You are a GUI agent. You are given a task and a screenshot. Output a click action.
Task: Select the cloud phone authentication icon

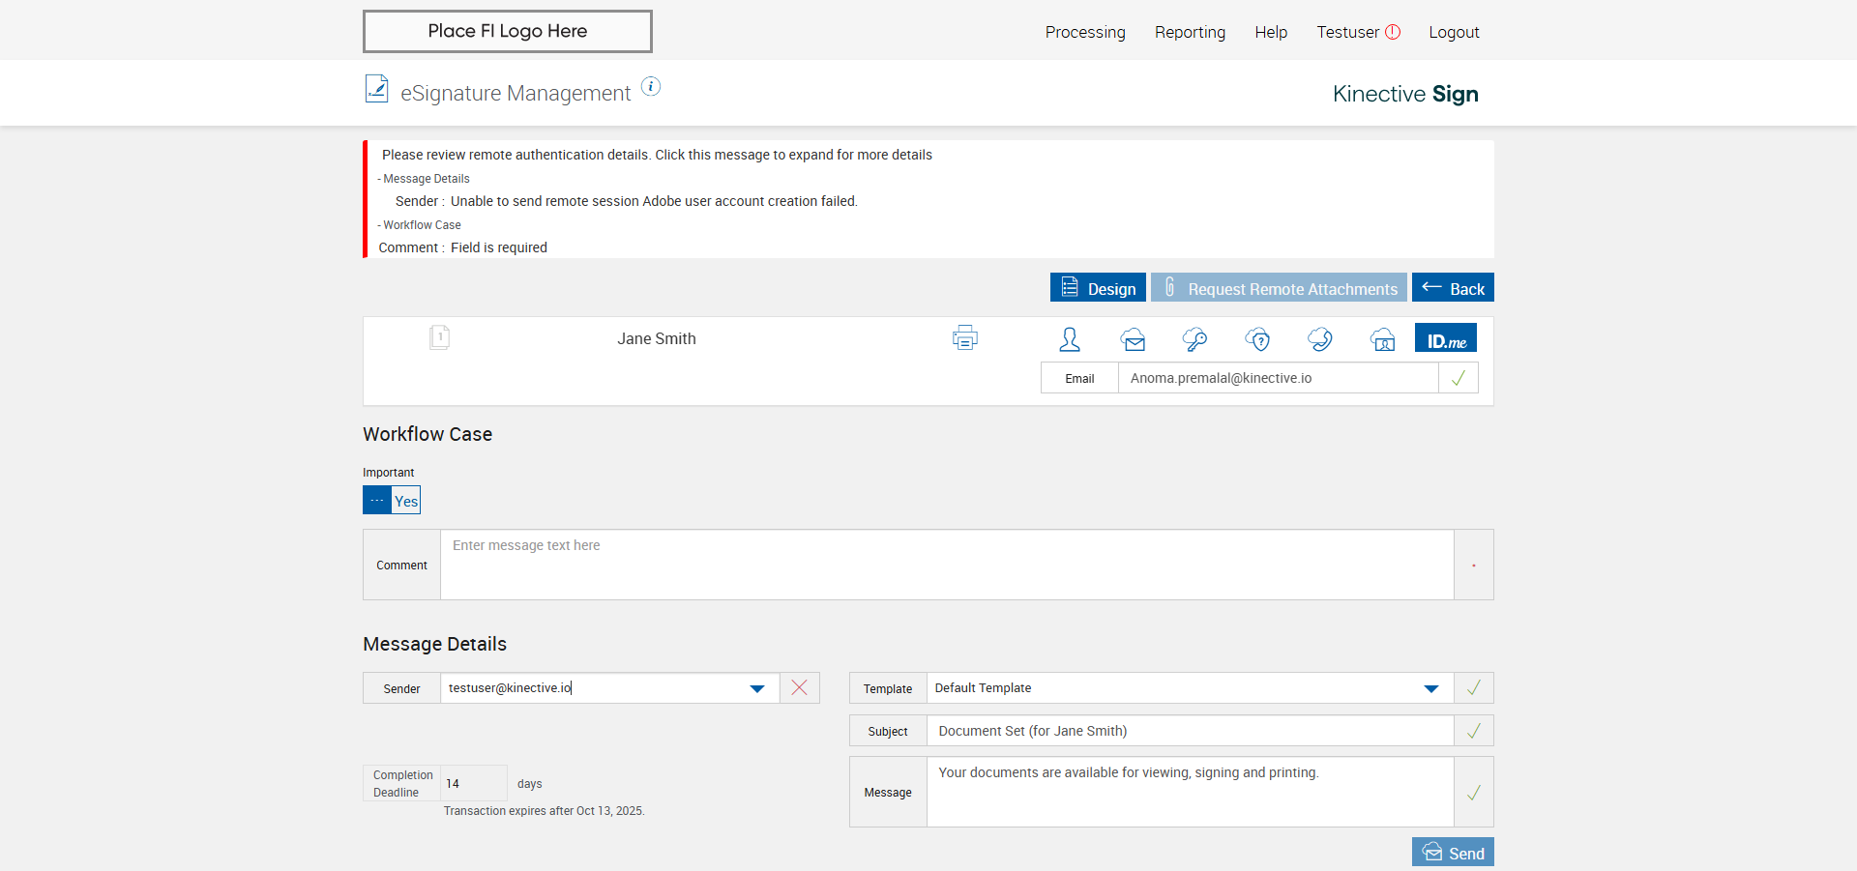tap(1319, 339)
